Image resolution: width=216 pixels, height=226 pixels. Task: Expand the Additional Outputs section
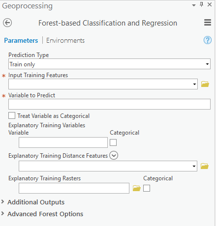(2, 202)
